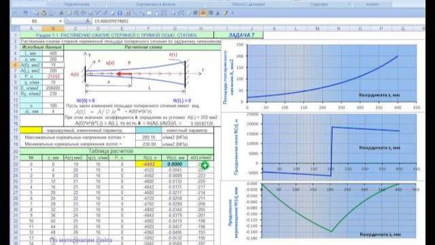This screenshot has height=245, width=435.
Task: Select the cross-section area chart
Action: 324,76
